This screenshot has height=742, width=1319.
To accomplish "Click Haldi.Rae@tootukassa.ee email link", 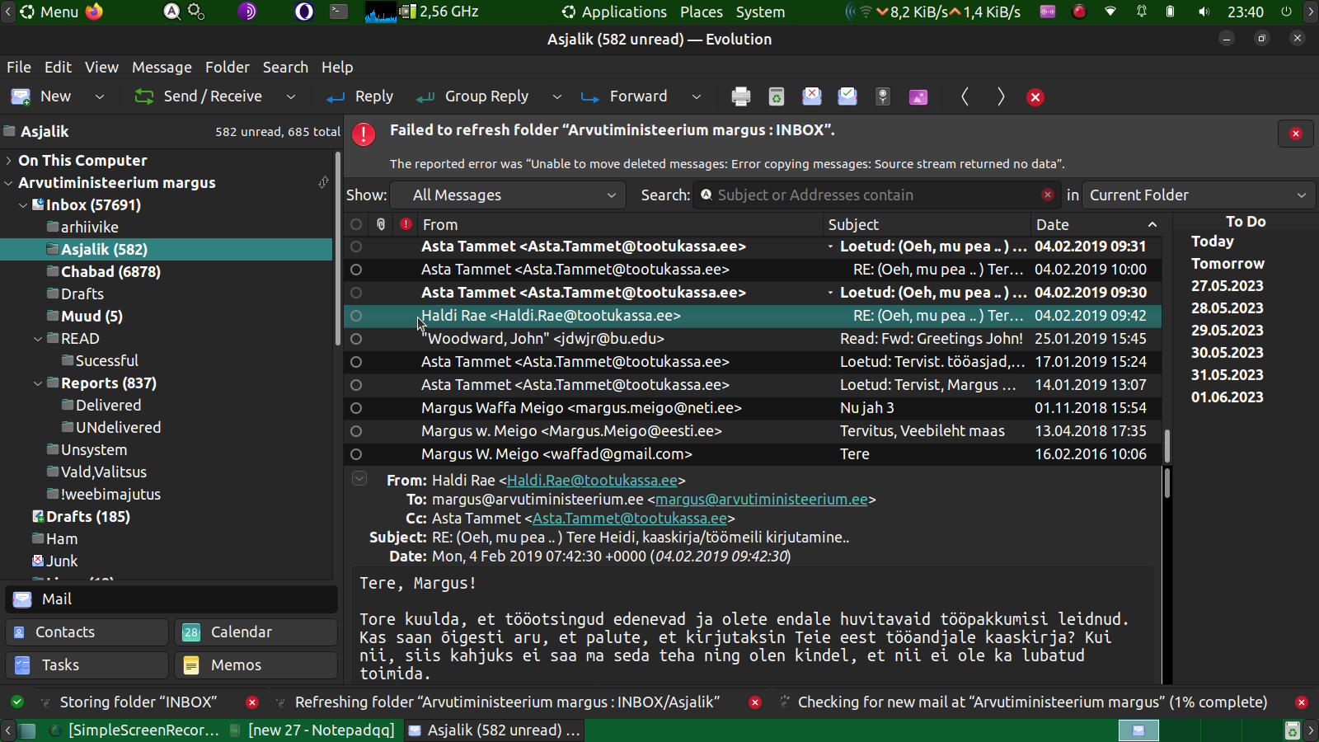I will [x=592, y=481].
